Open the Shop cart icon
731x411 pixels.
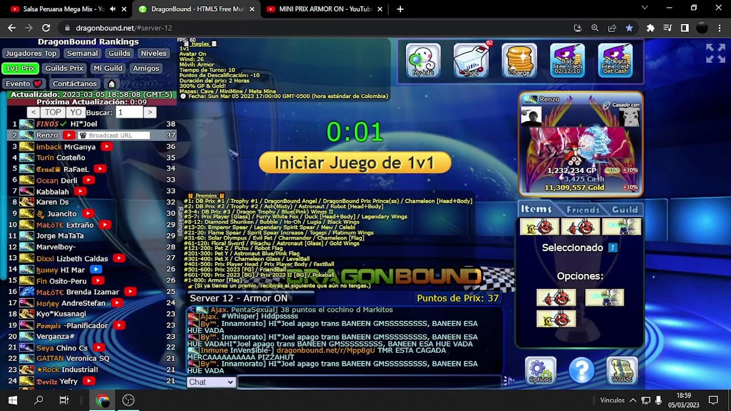(x=471, y=61)
